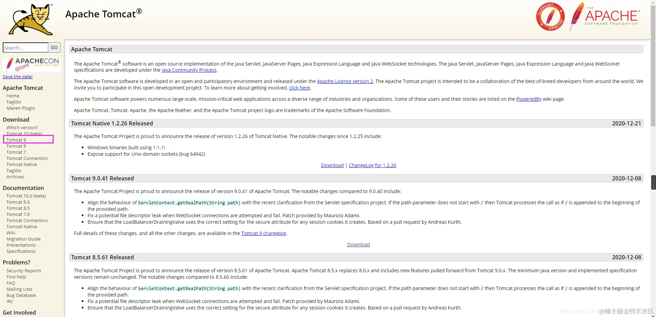Viewport: 656px width, 317px height.
Task: Select Tomcat 7 download link
Action: [x=16, y=152]
